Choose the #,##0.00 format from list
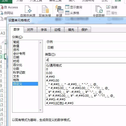126x126 pixels. 52,81
